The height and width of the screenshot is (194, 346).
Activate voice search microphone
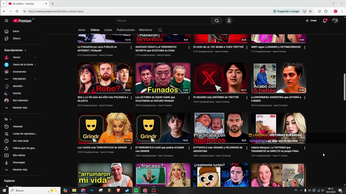(x=229, y=20)
